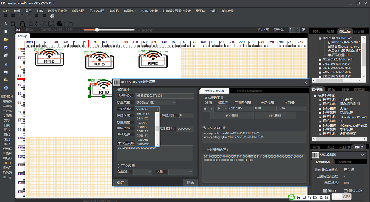Image resolution: width=370 pixels, height=202 pixels.
Task: Enable the 读TID checkbox
Action: (x=325, y=191)
